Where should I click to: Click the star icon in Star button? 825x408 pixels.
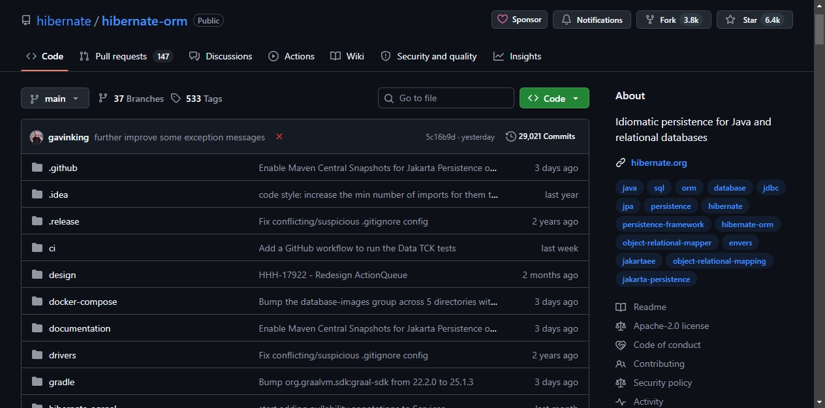[730, 20]
